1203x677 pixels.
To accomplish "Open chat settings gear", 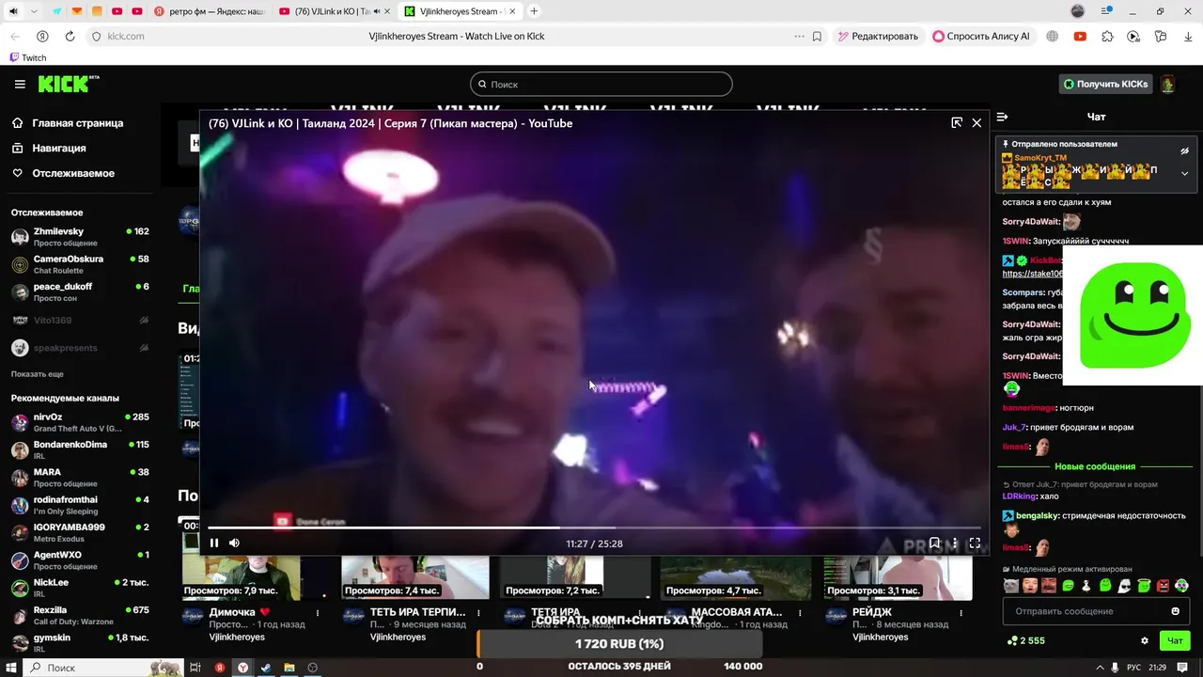I will (x=1145, y=640).
